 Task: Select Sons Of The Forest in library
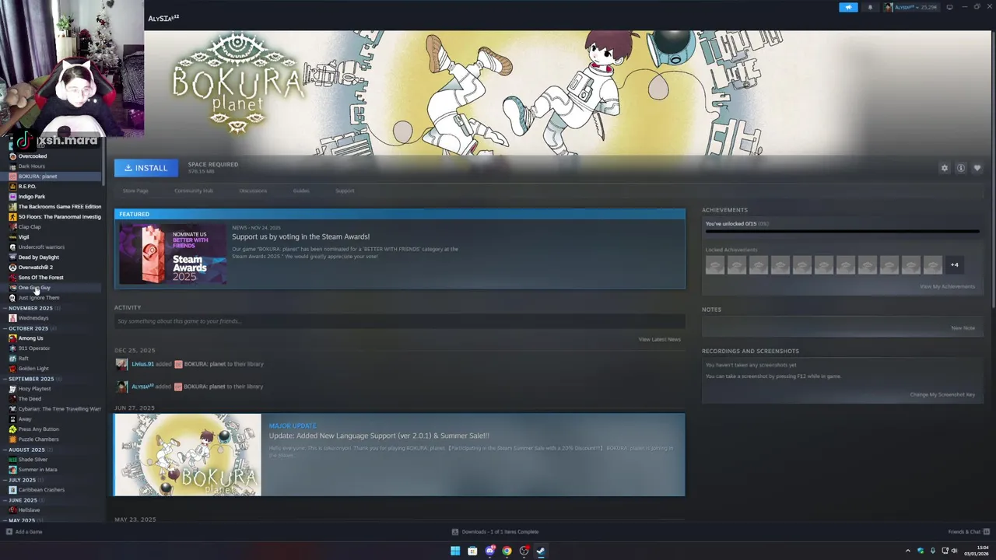40,278
